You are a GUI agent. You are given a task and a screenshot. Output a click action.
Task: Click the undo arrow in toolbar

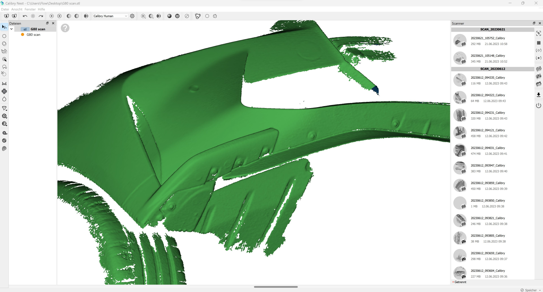tap(25, 16)
